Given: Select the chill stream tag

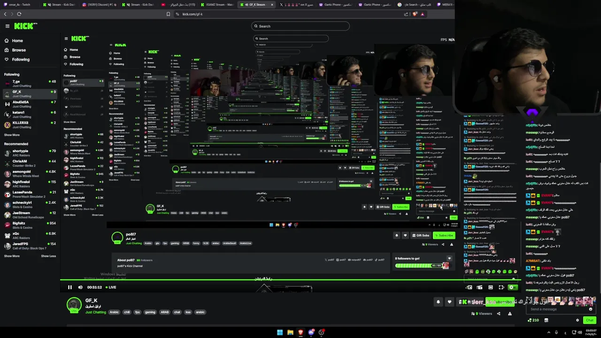Looking at the screenshot, I should (127, 312).
